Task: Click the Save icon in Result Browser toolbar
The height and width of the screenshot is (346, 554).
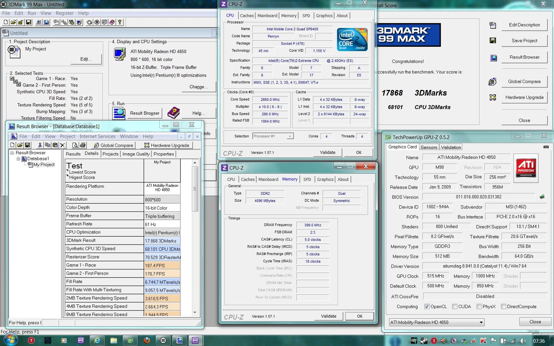Action: point(27,145)
